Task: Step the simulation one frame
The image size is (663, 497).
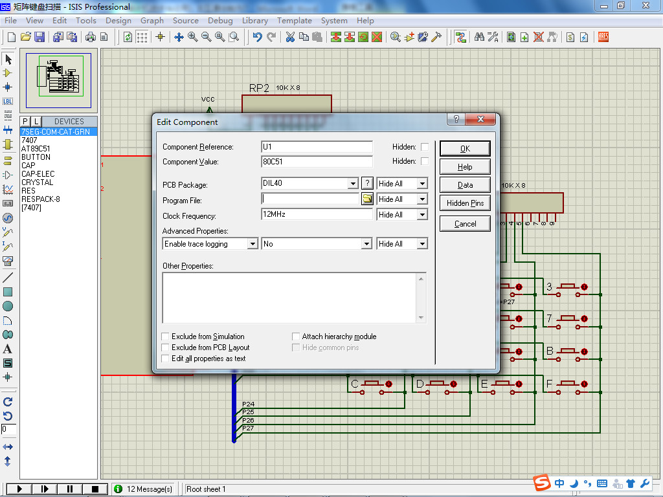Action: tap(45, 489)
